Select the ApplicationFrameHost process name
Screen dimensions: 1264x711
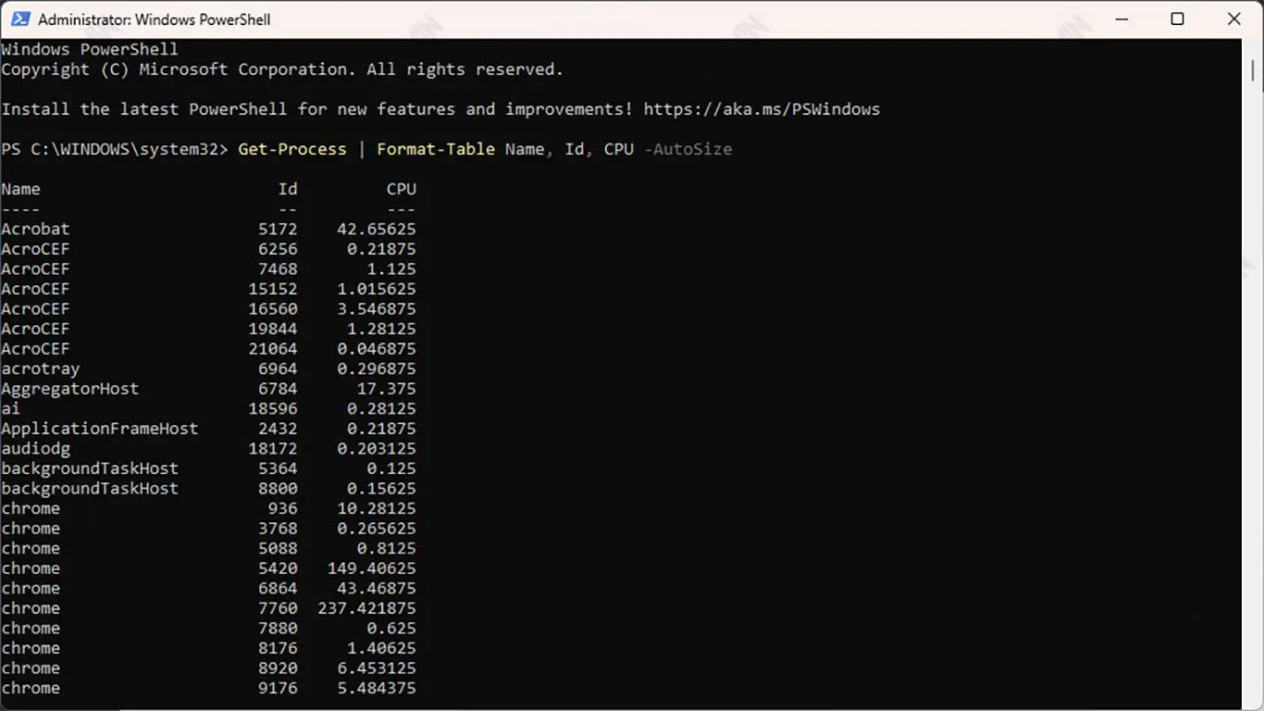point(99,429)
